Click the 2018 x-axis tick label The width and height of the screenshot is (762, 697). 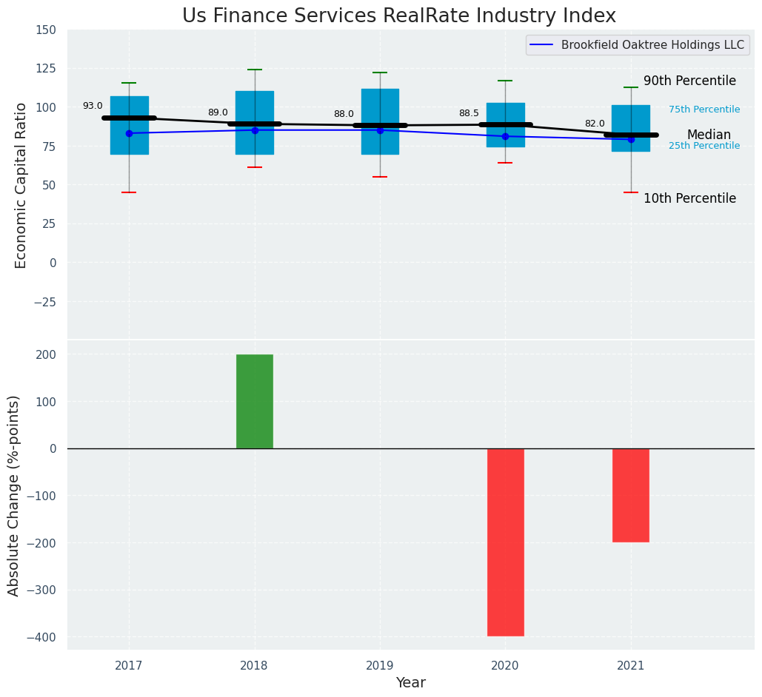click(x=254, y=666)
